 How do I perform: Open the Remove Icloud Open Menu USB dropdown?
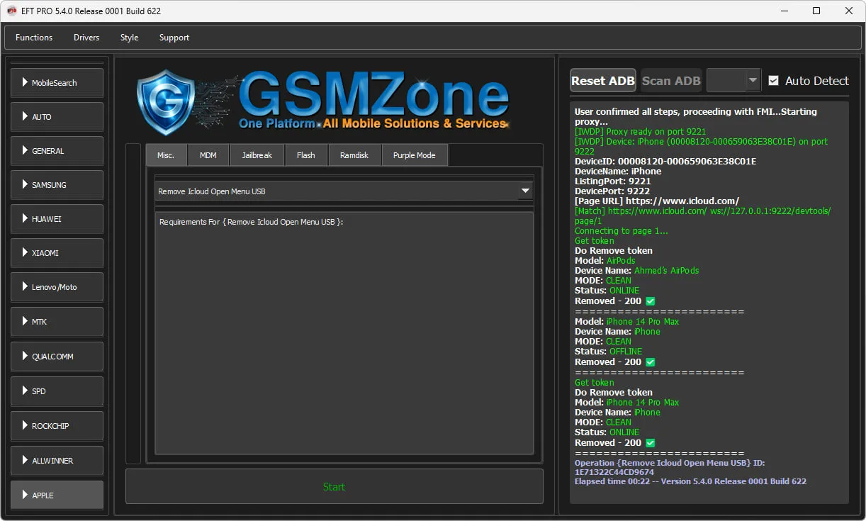point(525,191)
